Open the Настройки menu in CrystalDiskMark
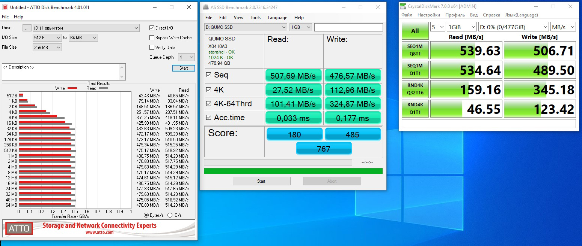 point(429,15)
